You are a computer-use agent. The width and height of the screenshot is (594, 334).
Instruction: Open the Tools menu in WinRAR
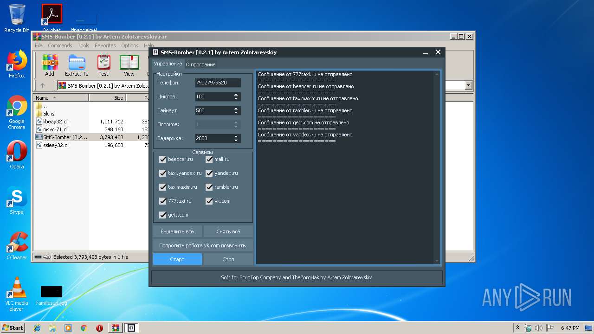click(x=84, y=45)
